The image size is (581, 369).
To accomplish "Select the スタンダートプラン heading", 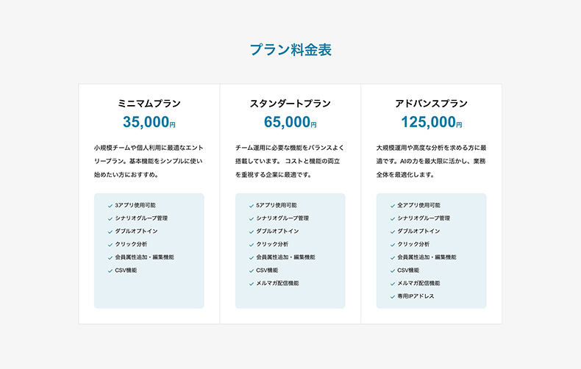I will (x=290, y=104).
